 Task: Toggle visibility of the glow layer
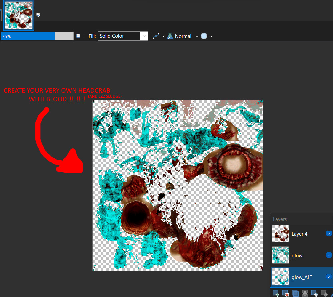click(x=329, y=255)
